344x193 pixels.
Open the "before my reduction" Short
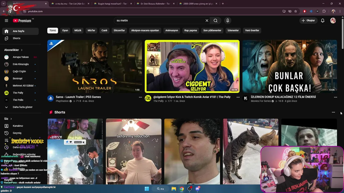pyautogui.click(x=134, y=151)
